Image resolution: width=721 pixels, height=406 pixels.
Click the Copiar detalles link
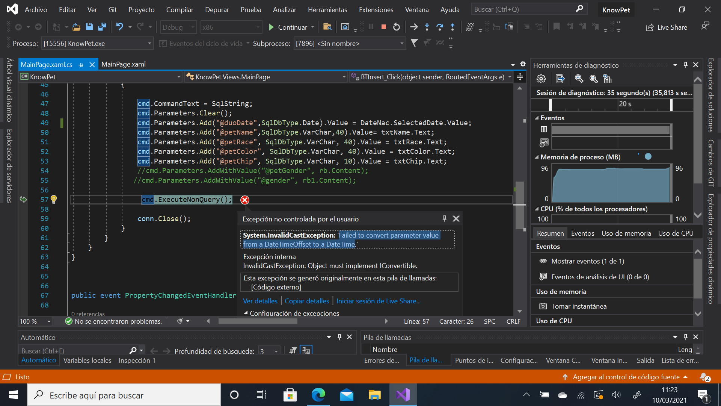[306, 301]
